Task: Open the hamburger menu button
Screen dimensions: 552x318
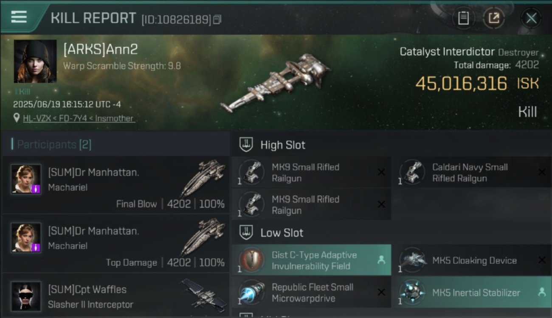Action: pyautogui.click(x=19, y=17)
